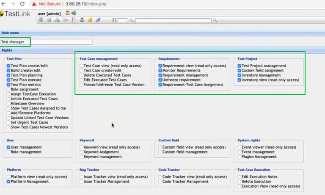Enable Role management checkbox
The width and height of the screenshot is (325, 195).
(x=8, y=152)
